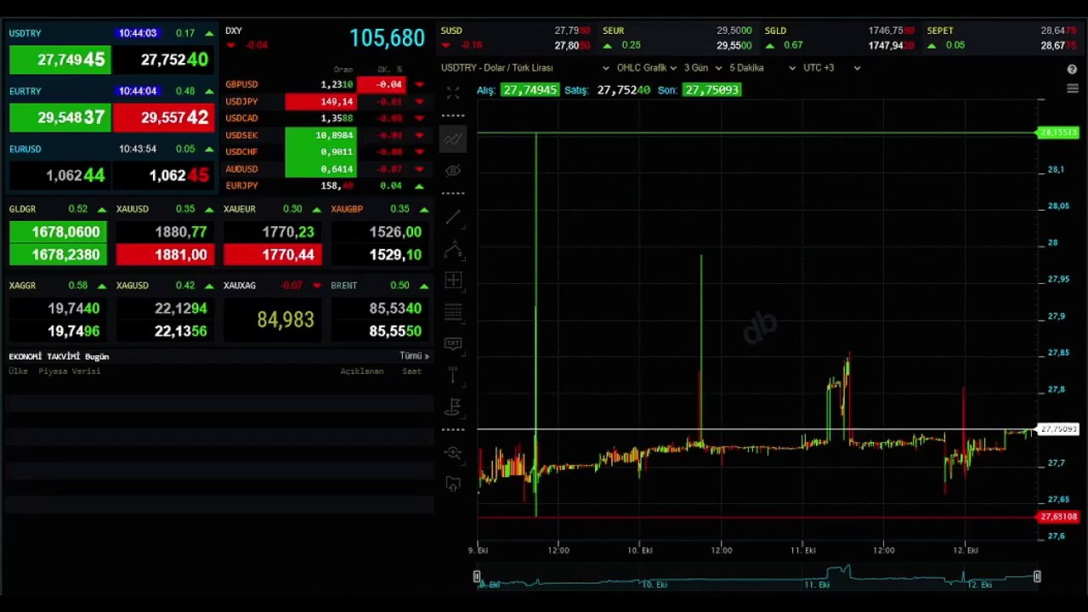Place a flag marker on chart
The height and width of the screenshot is (612, 1088).
coord(453,406)
